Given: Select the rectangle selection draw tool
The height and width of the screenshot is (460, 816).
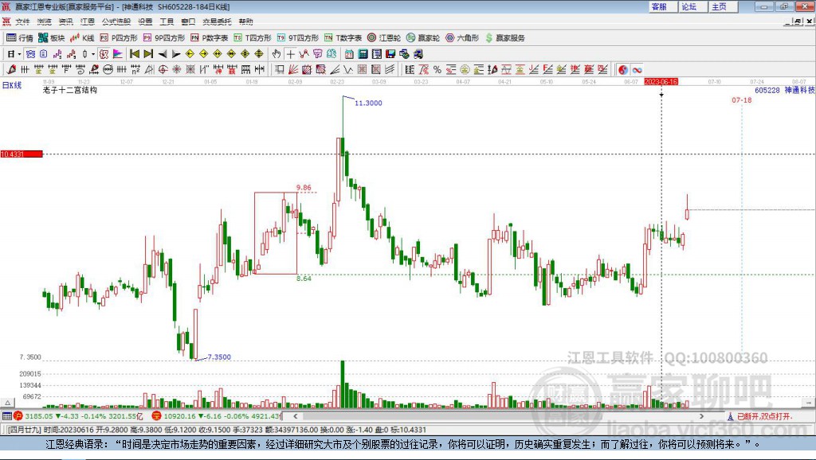Looking at the screenshot, I should (280, 70).
